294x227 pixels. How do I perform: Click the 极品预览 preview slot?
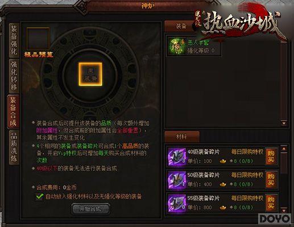tap(38, 39)
